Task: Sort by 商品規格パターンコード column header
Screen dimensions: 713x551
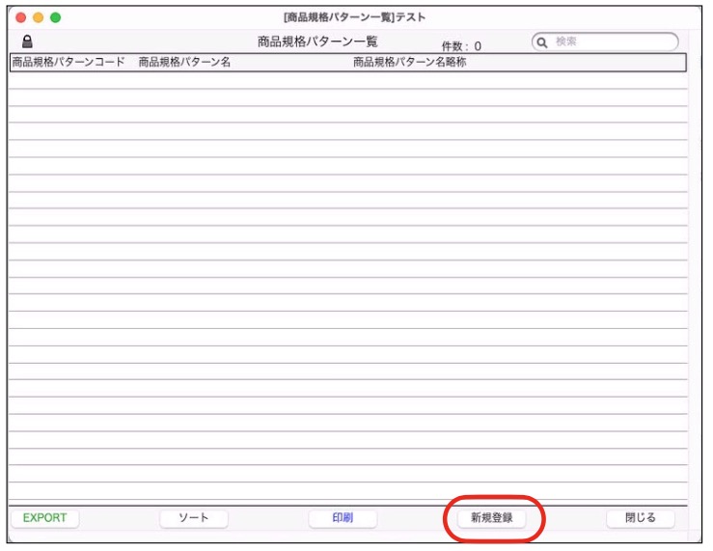Action: 69,63
